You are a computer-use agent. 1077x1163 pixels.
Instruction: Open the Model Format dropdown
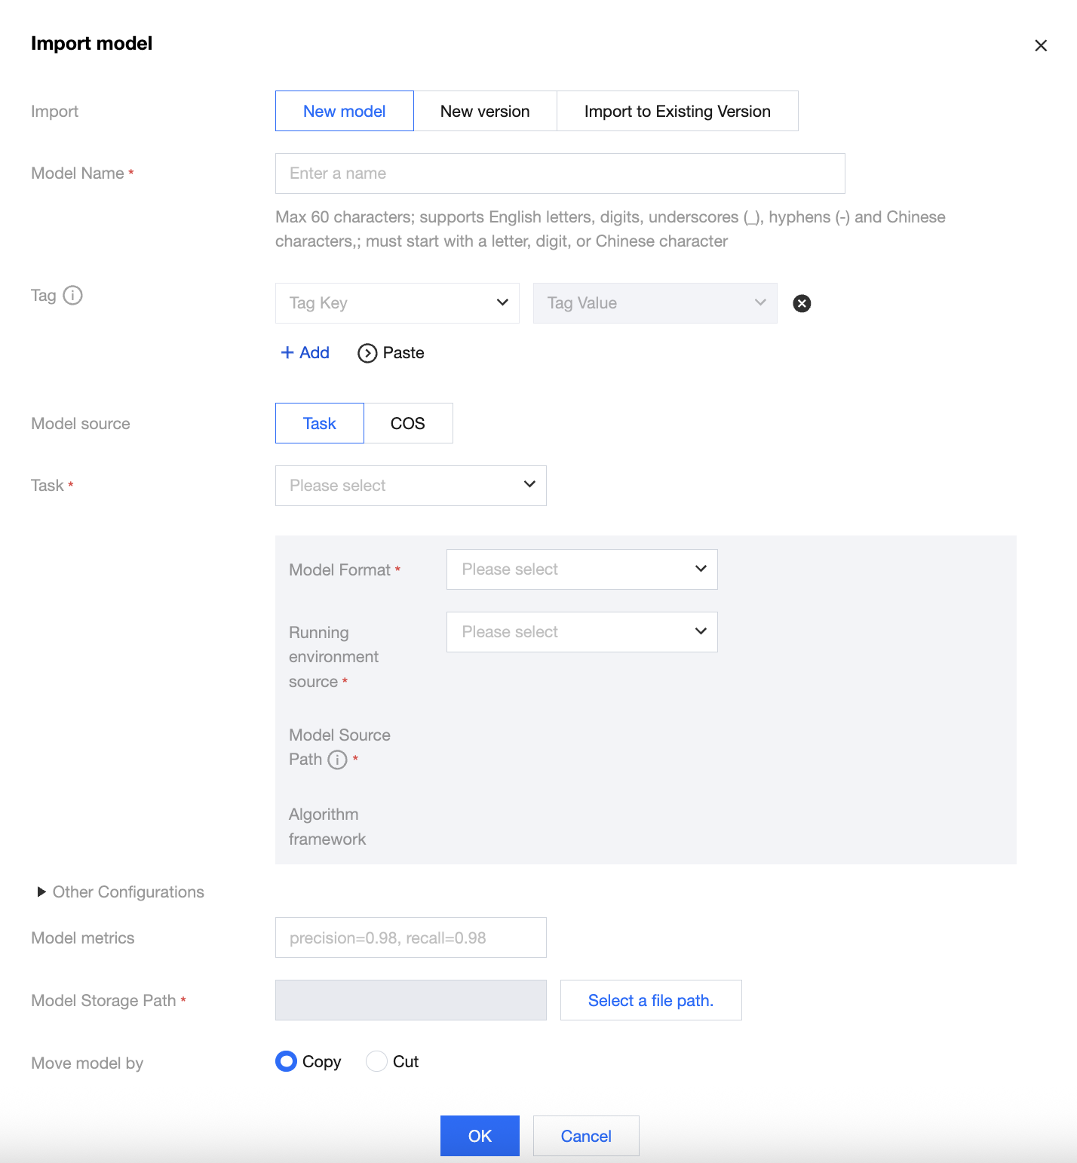582,569
